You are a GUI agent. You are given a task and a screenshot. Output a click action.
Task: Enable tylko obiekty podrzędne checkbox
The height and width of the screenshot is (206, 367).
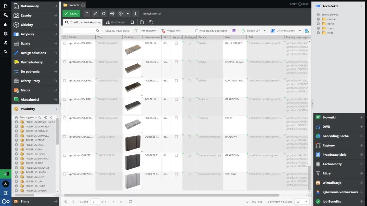(x=197, y=31)
